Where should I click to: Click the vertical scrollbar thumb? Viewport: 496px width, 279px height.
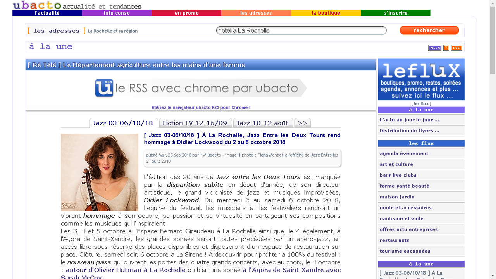point(493,40)
